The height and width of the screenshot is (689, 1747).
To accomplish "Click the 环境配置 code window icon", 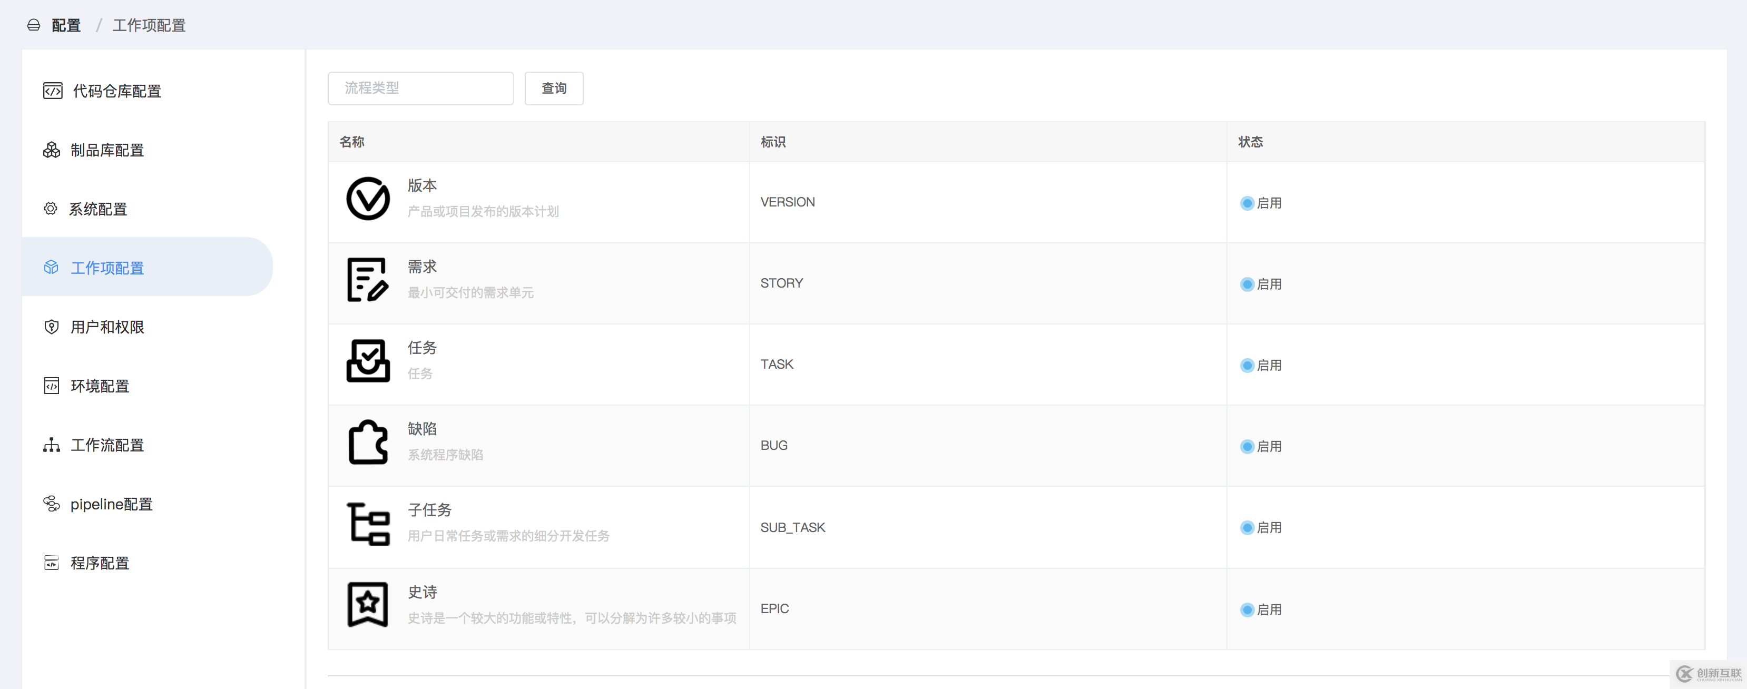I will click(52, 386).
